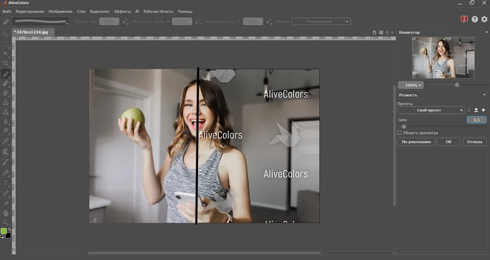Select the Crop tool
Image resolution: width=490 pixels, height=260 pixels.
[6, 64]
